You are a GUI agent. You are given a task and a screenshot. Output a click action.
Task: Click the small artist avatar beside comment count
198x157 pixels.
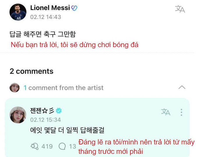pos(15,88)
